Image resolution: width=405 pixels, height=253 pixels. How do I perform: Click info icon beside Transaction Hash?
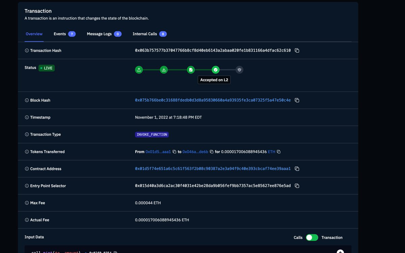[x=27, y=51]
